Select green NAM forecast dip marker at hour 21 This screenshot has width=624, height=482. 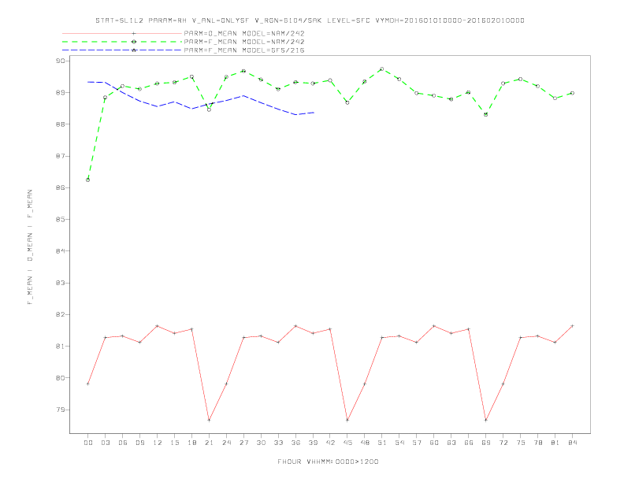pos(209,109)
